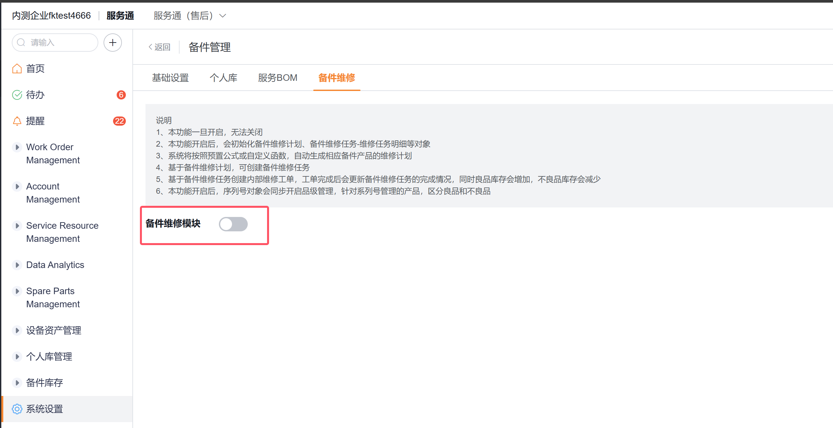Expand the Spare Parts Management arrow
Screen dimensions: 833x428
(17, 291)
